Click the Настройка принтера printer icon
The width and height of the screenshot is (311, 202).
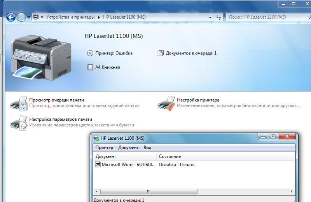(166, 104)
